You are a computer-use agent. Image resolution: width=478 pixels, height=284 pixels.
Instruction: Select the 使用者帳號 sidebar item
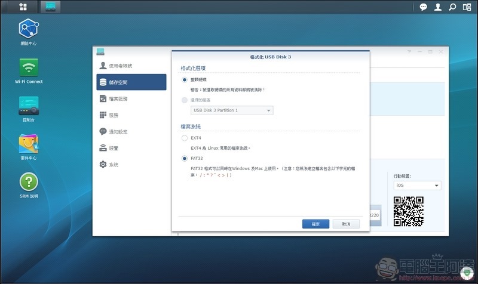pyautogui.click(x=131, y=66)
